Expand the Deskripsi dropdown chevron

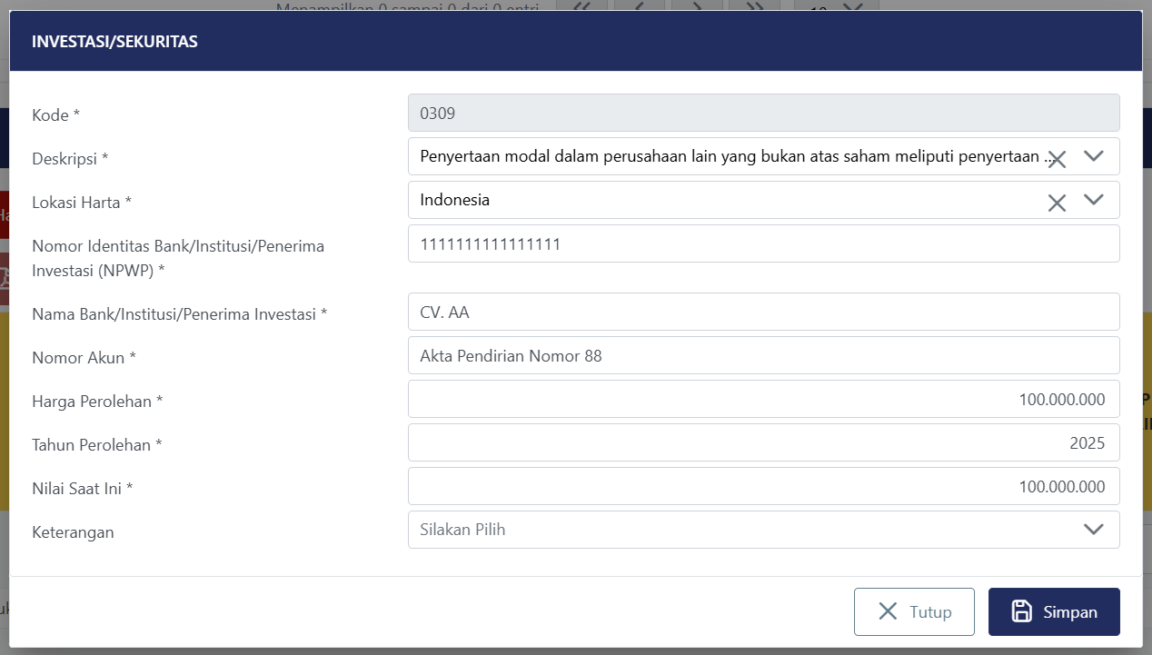[1094, 156]
